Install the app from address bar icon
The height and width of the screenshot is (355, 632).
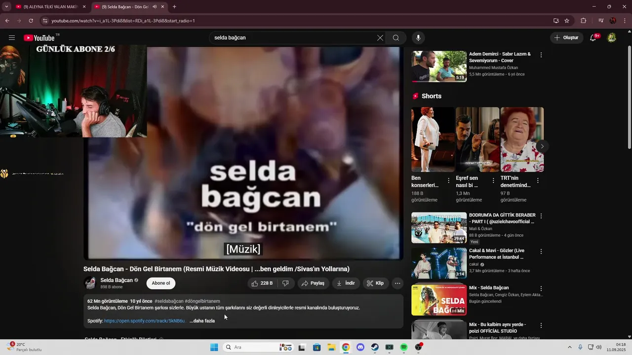[x=556, y=21]
